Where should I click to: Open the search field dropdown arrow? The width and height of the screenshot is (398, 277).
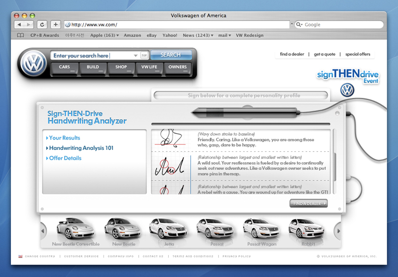coord(135,56)
